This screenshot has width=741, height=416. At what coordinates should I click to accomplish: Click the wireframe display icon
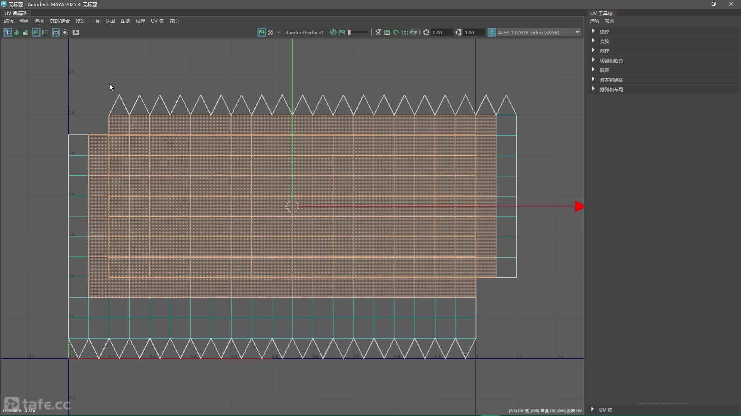[7, 32]
